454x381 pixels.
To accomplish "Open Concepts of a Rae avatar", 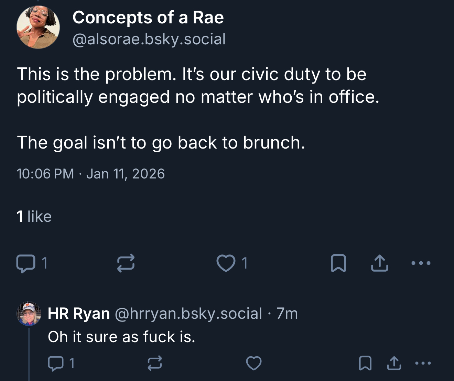I will coord(38,27).
